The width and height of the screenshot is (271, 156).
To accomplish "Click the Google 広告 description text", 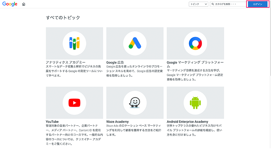I will coord(134,71).
